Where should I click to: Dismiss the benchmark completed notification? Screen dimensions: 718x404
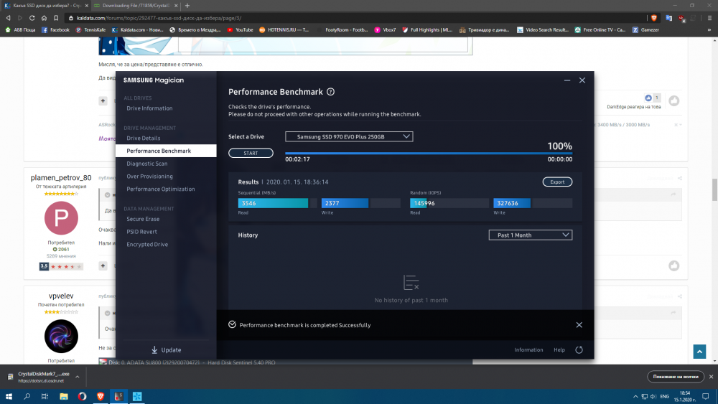click(x=579, y=325)
